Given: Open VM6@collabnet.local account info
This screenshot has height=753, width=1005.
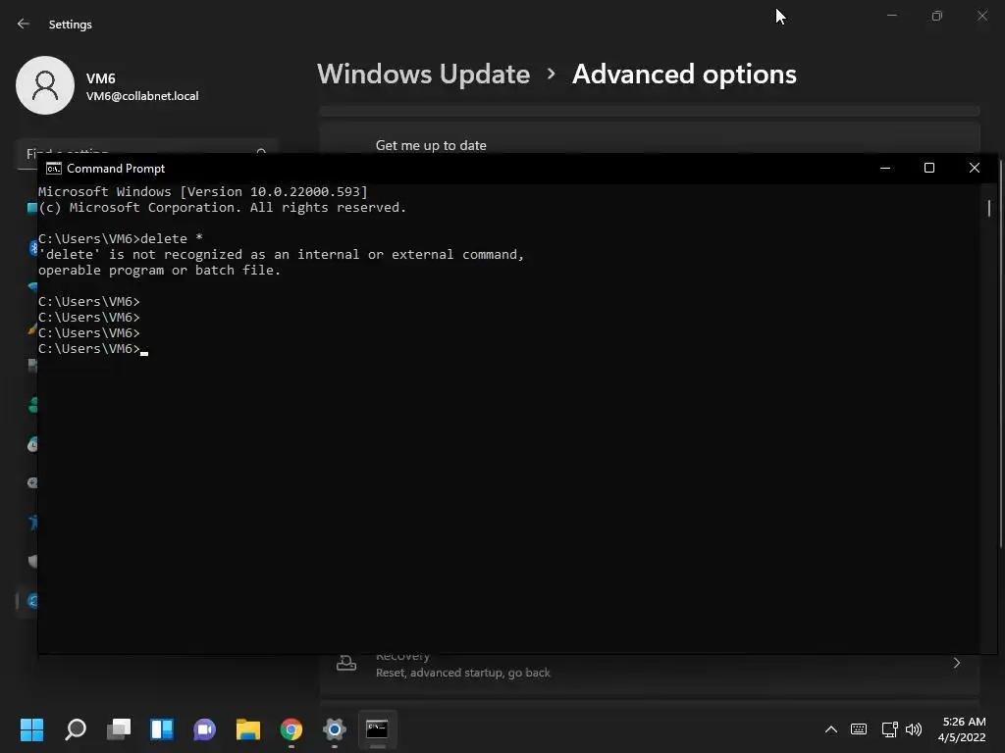Looking at the screenshot, I should [x=142, y=96].
